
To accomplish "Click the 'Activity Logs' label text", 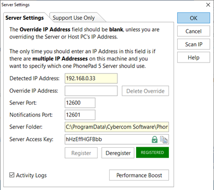I will (31, 175).
